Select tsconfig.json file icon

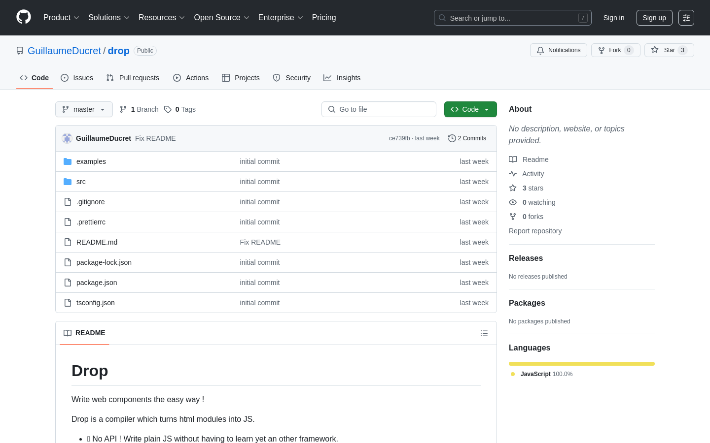click(68, 303)
